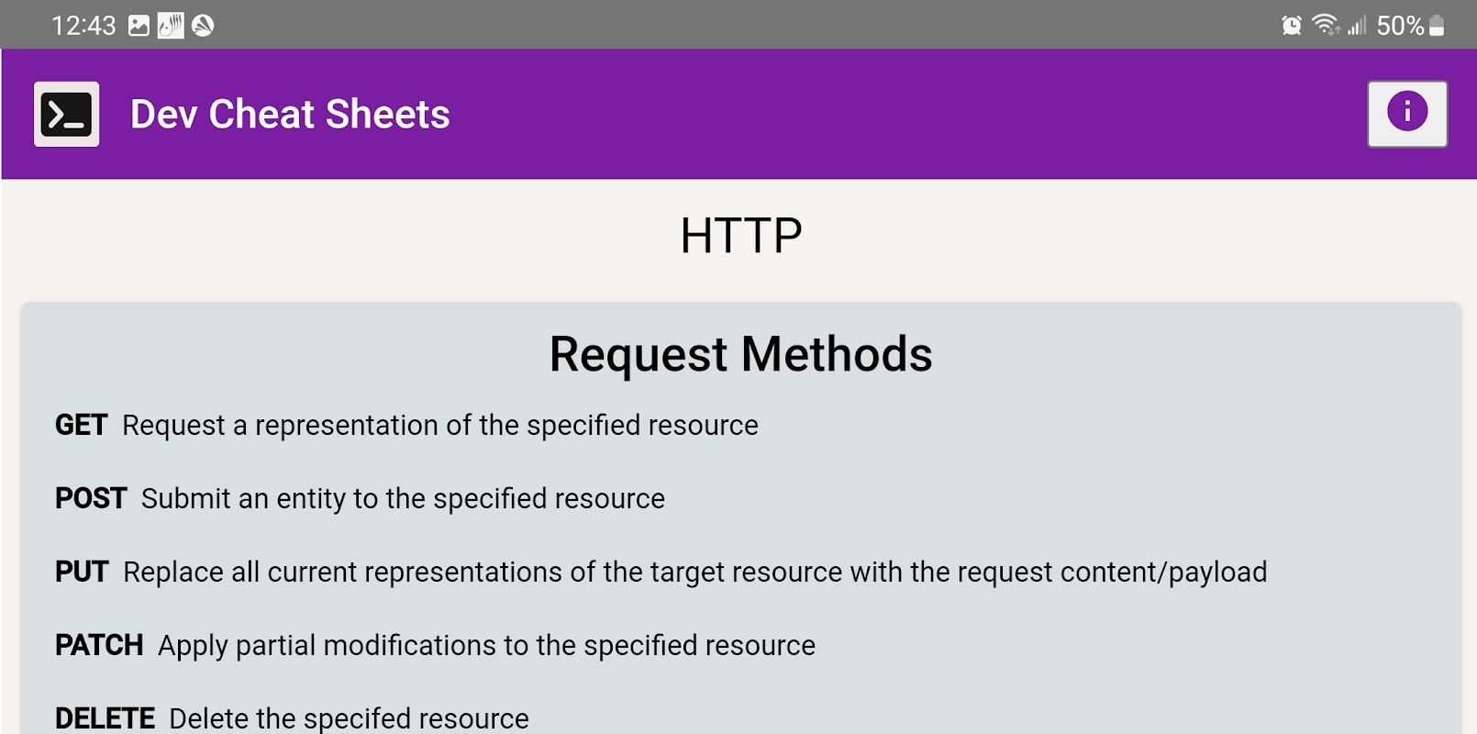Tap the terminal app logo icon

(x=66, y=115)
